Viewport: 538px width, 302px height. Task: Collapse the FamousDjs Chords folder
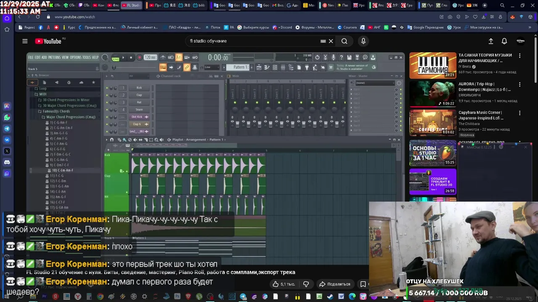54,111
